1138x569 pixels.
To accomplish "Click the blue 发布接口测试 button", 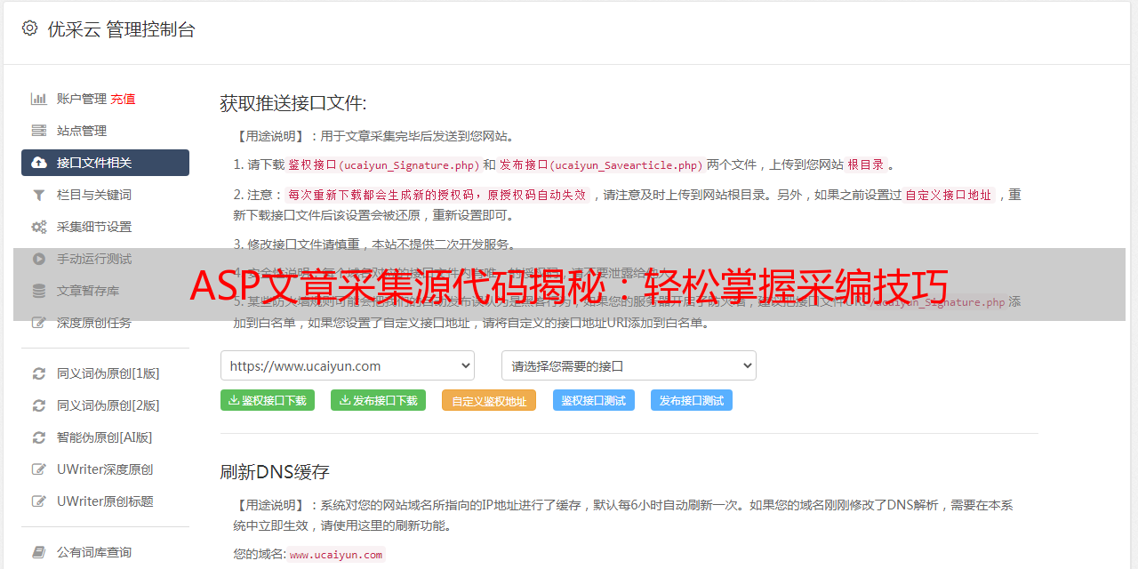I will tap(692, 400).
